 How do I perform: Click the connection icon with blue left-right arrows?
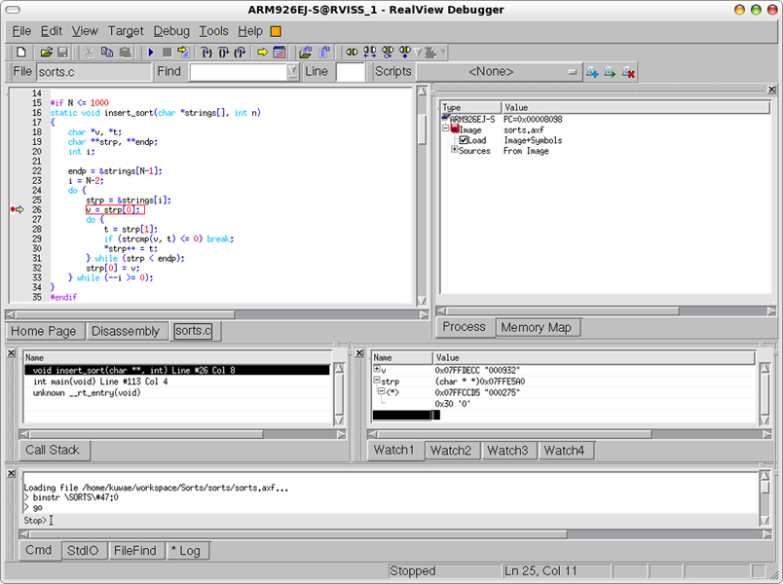coord(369,52)
